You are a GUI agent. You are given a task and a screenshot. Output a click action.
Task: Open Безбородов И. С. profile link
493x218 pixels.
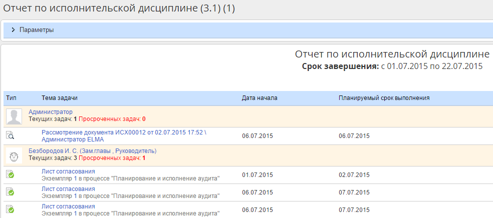(x=92, y=151)
